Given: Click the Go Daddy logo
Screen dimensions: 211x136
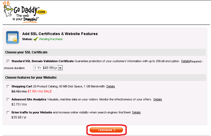Looking at the screenshot, I should coord(25,12).
